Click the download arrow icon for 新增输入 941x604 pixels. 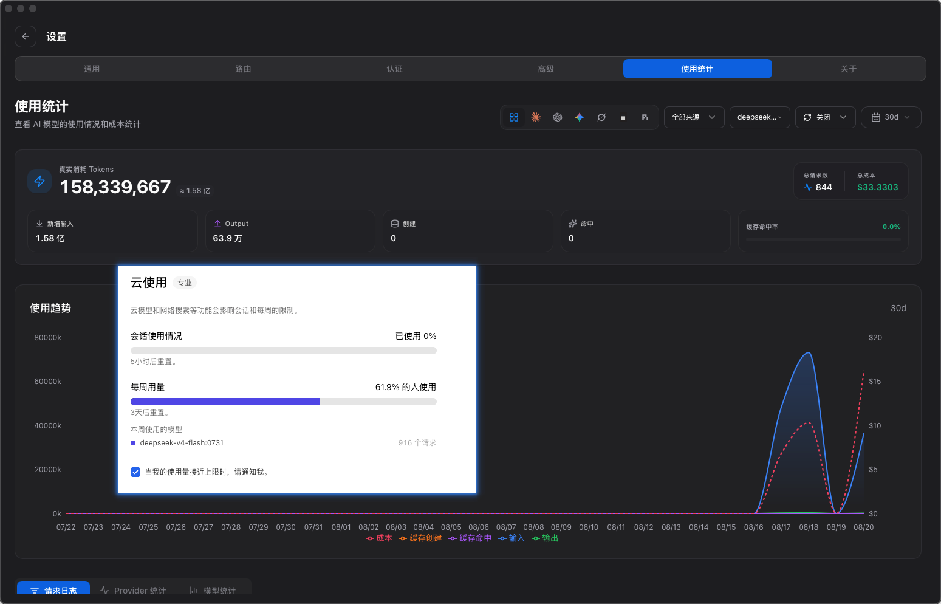(39, 224)
